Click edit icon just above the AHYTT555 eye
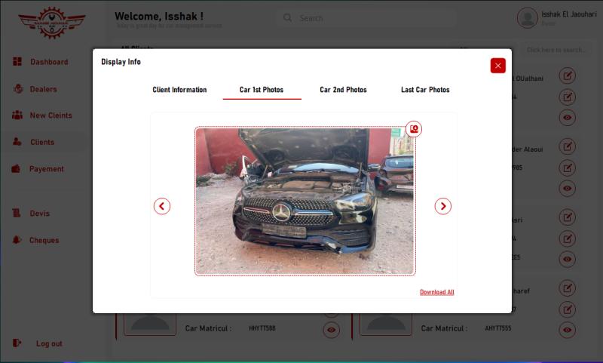The image size is (603, 363). pos(568,309)
